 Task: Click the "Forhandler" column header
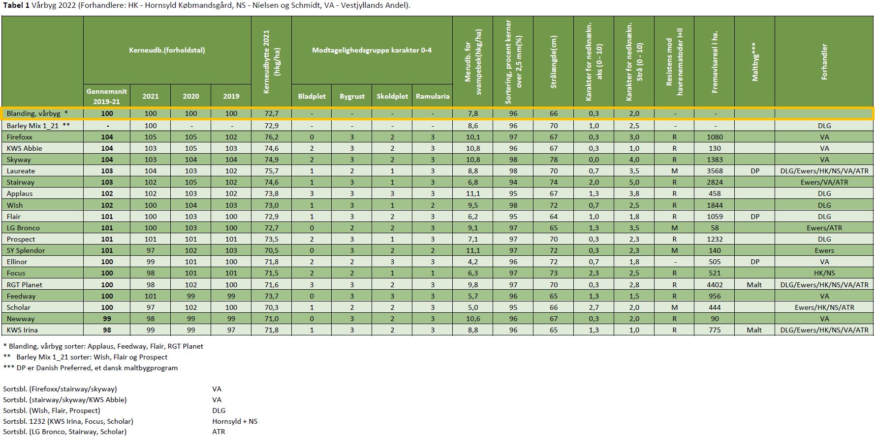coord(824,61)
